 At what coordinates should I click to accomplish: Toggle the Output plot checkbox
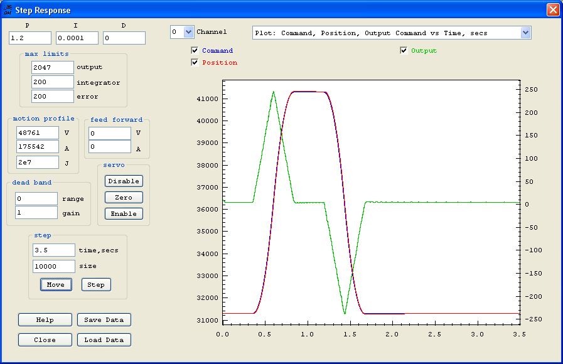pos(404,51)
